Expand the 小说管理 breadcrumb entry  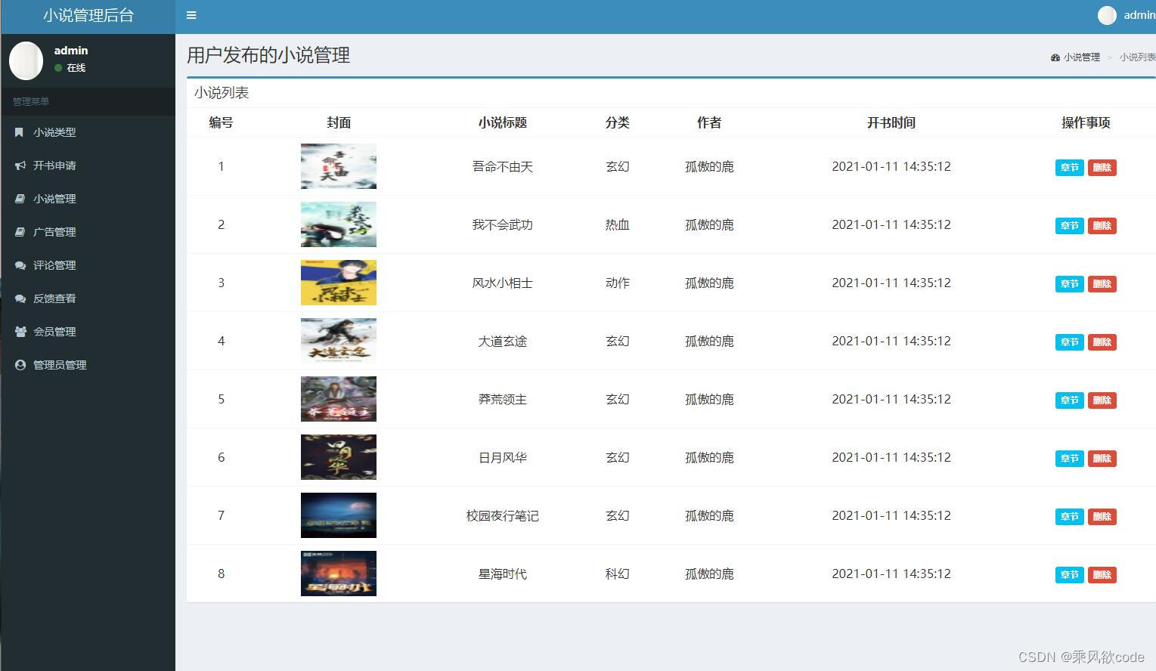[x=1080, y=57]
